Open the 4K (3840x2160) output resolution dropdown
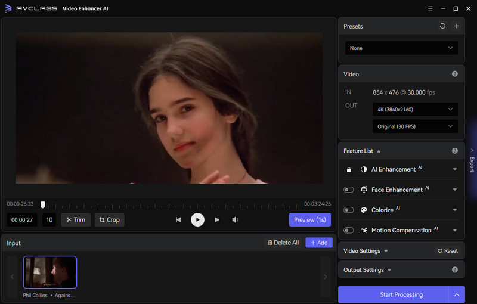This screenshot has height=304, width=477. (x=415, y=110)
